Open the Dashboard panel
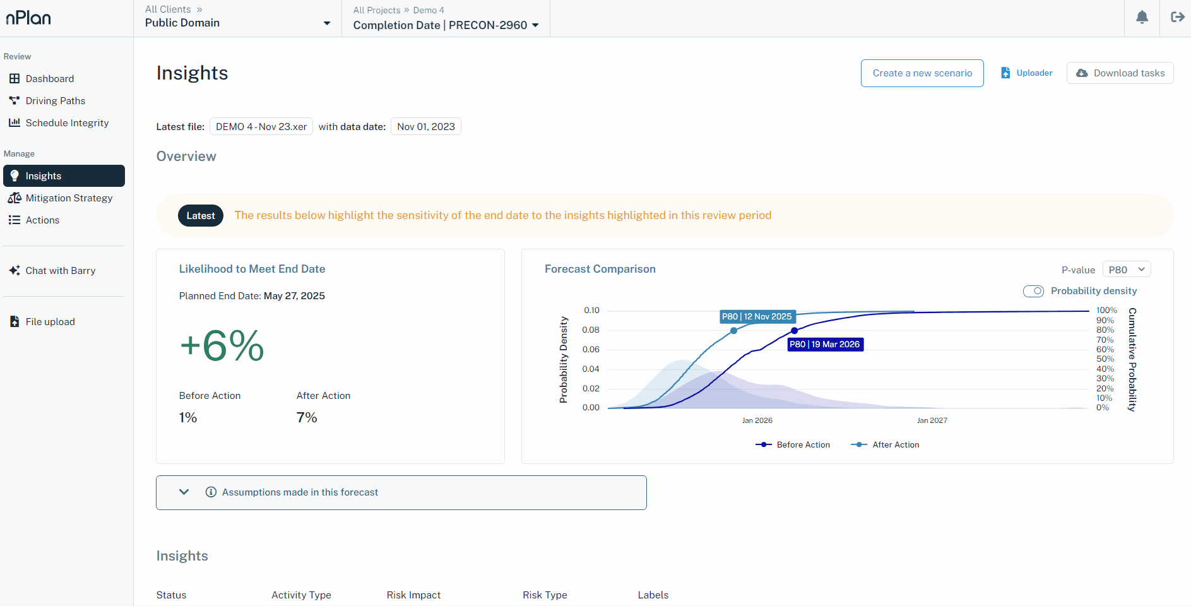The width and height of the screenshot is (1191, 606). pos(50,78)
